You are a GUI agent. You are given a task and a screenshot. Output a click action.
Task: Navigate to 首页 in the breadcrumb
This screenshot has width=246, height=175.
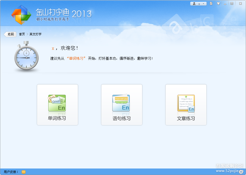22,34
